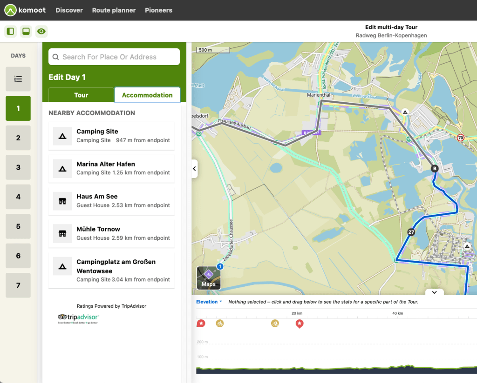Open the Maps layer selector on the map
Image resolution: width=477 pixels, height=383 pixels.
[209, 278]
